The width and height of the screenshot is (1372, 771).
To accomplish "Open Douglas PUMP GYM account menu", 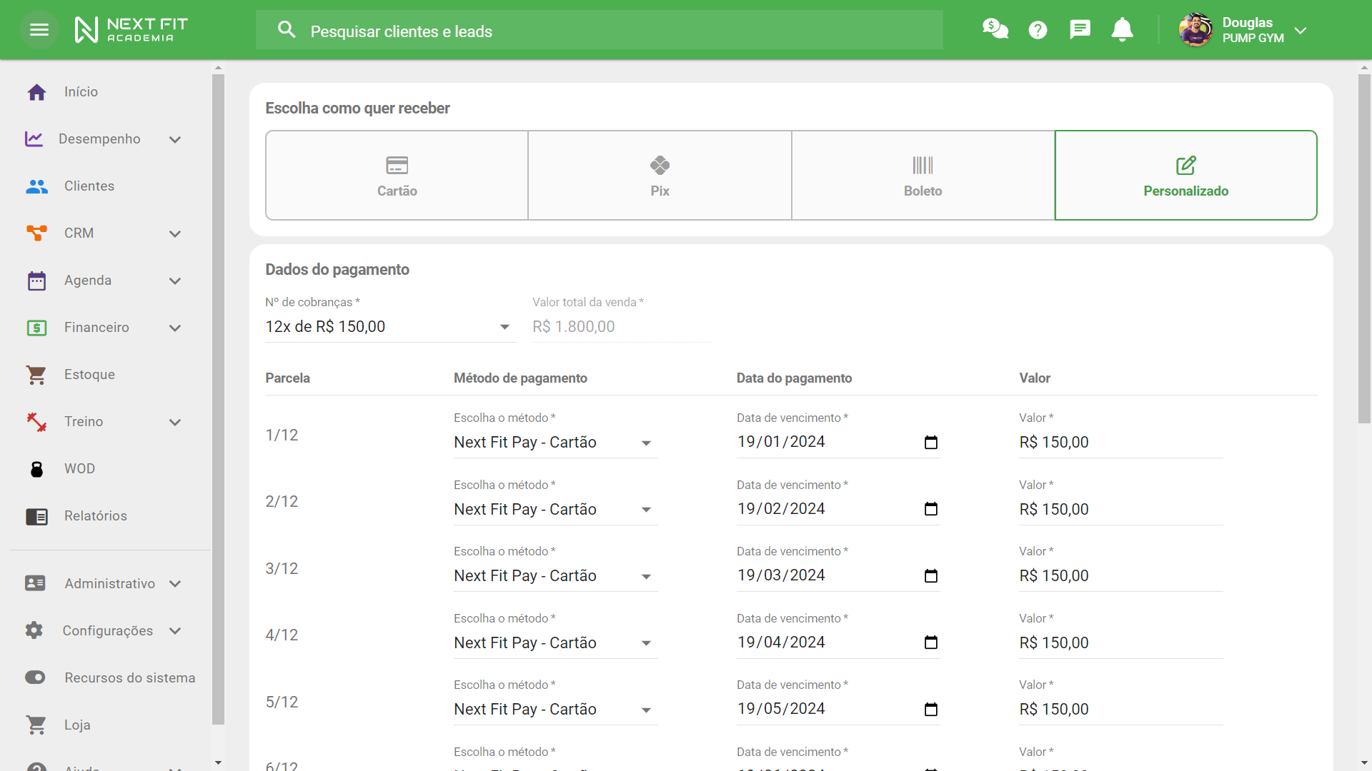I will click(1243, 30).
